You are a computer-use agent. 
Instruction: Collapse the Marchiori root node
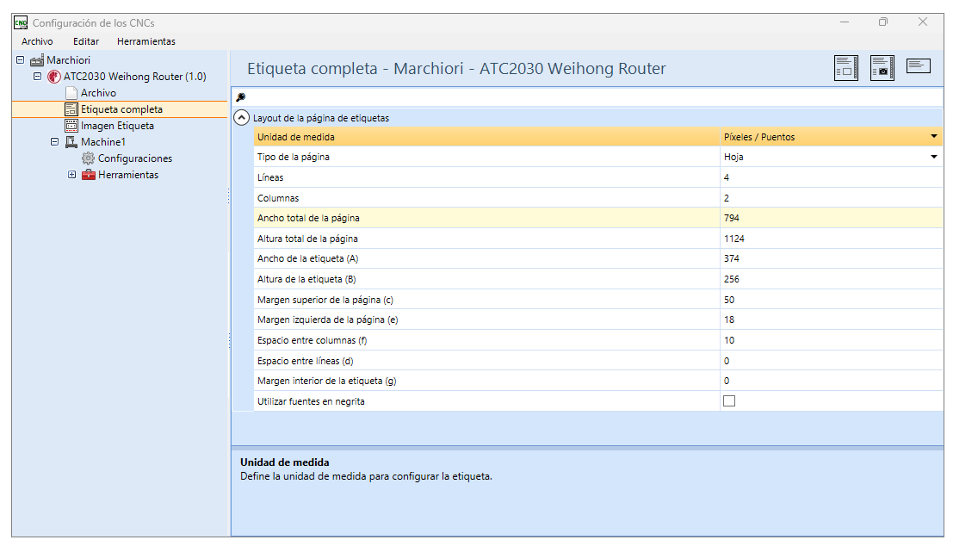tap(20, 60)
